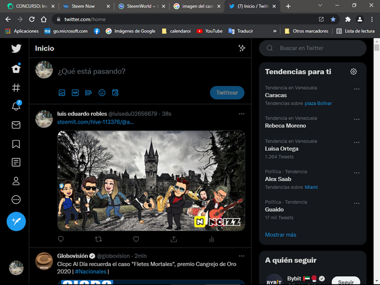Open options for Guaido trend
The image size is (380, 285).
pyautogui.click(x=356, y=203)
